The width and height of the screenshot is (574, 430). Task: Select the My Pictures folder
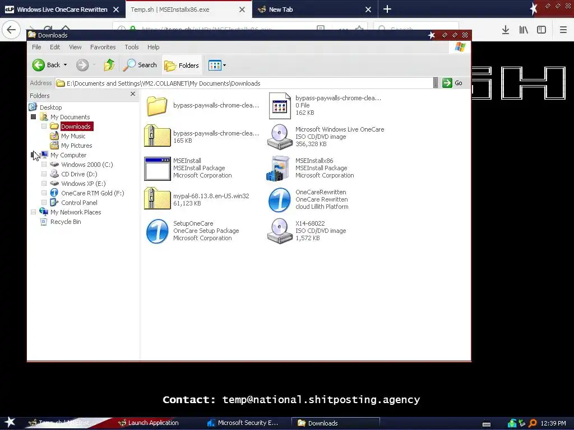76,146
